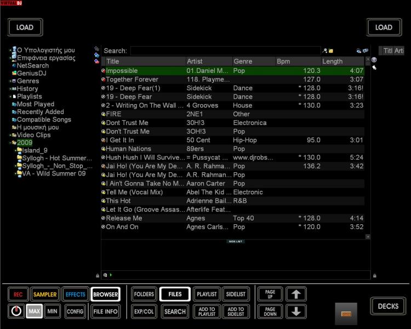Return to the DECKS view
This screenshot has width=411, height=329.
click(388, 306)
